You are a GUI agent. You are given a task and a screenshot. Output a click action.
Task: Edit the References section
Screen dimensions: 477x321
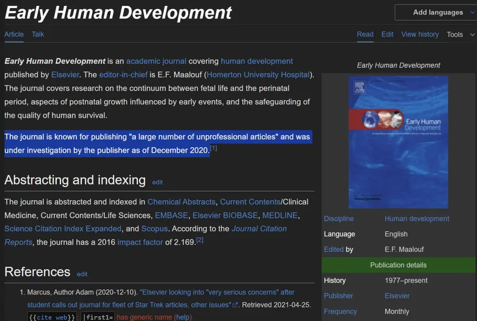(82, 274)
